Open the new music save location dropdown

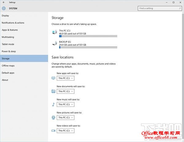pyautogui.click(x=66, y=104)
